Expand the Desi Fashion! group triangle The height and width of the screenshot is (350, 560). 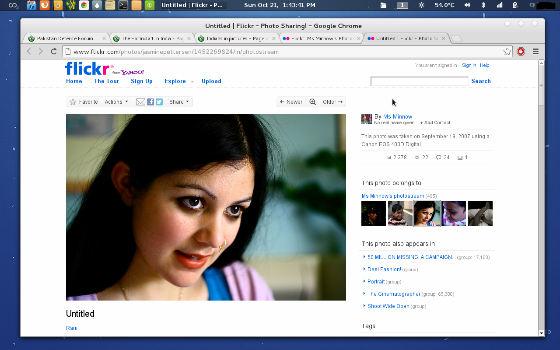364,269
